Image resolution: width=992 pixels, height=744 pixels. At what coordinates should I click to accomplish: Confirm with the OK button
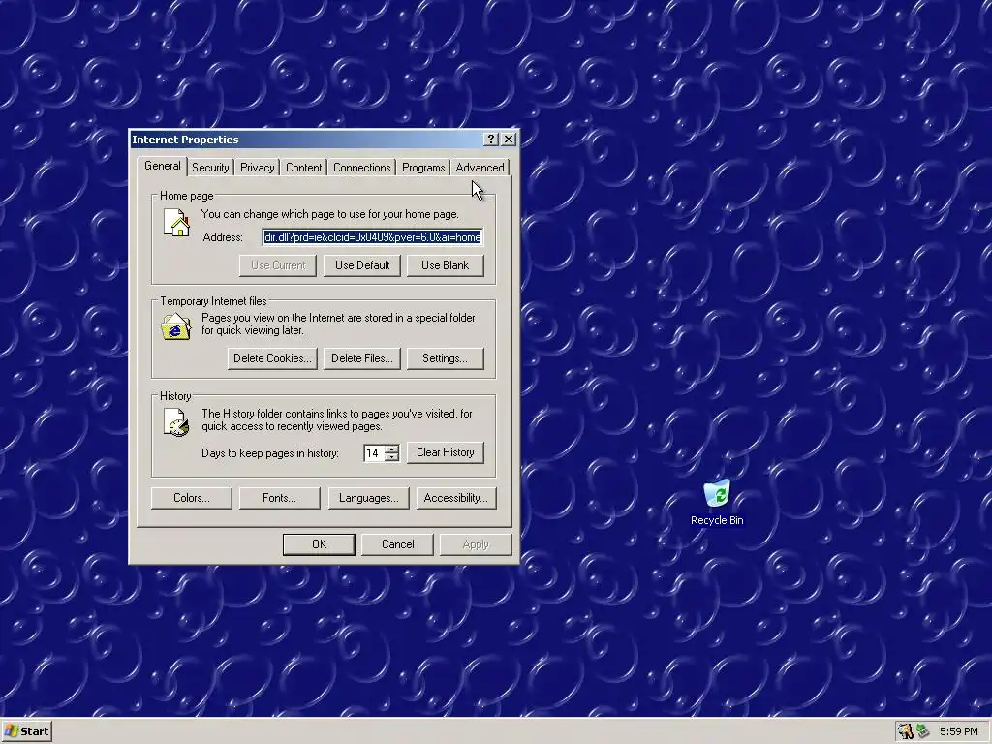pos(319,544)
